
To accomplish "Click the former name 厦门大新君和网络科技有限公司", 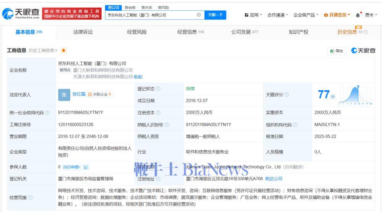I will click(x=103, y=70).
